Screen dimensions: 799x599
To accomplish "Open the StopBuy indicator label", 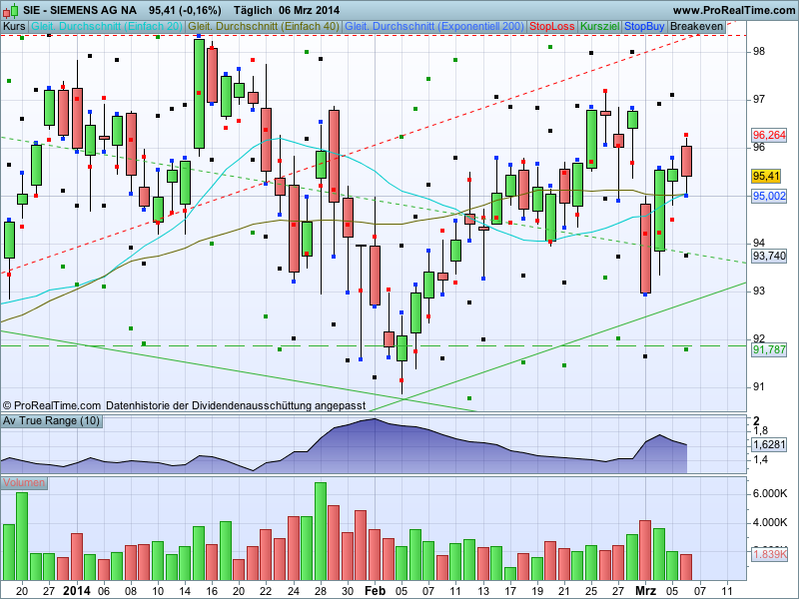I will (644, 27).
